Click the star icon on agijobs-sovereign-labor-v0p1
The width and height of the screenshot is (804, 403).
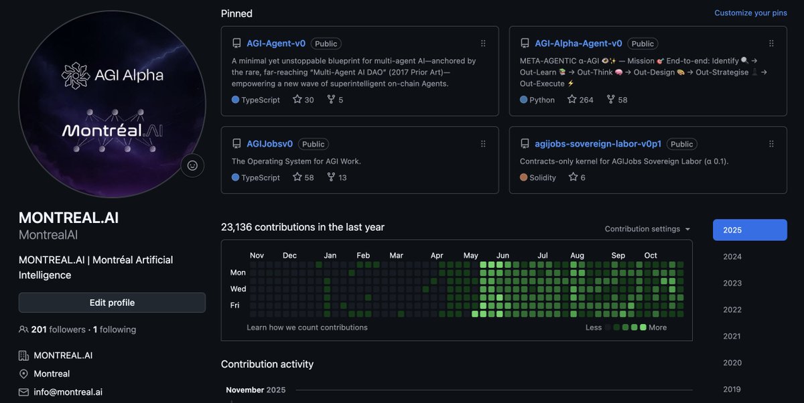click(x=573, y=177)
